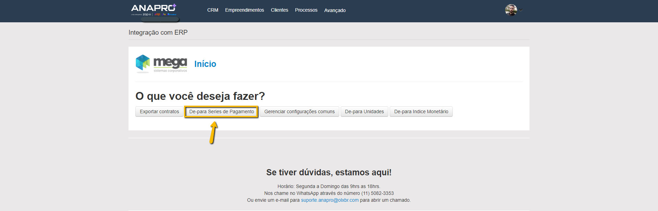Click the user profile avatar
Viewport: 658px width, 211px height.
click(x=511, y=10)
